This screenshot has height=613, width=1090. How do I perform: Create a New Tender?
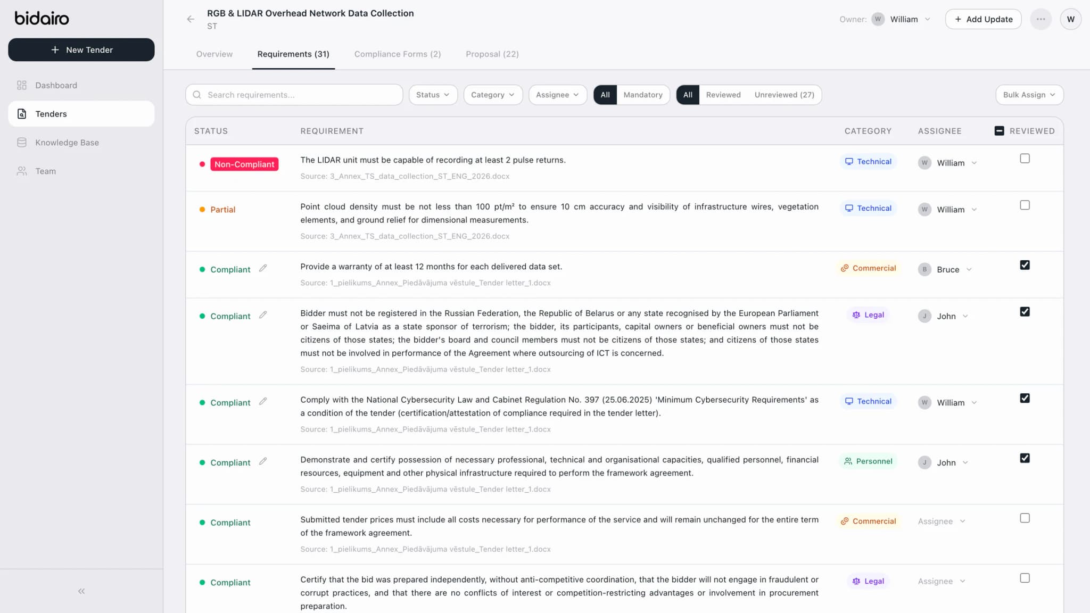pyautogui.click(x=81, y=49)
